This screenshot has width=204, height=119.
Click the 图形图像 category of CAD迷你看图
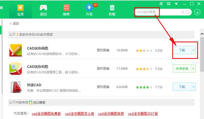pos(103,69)
